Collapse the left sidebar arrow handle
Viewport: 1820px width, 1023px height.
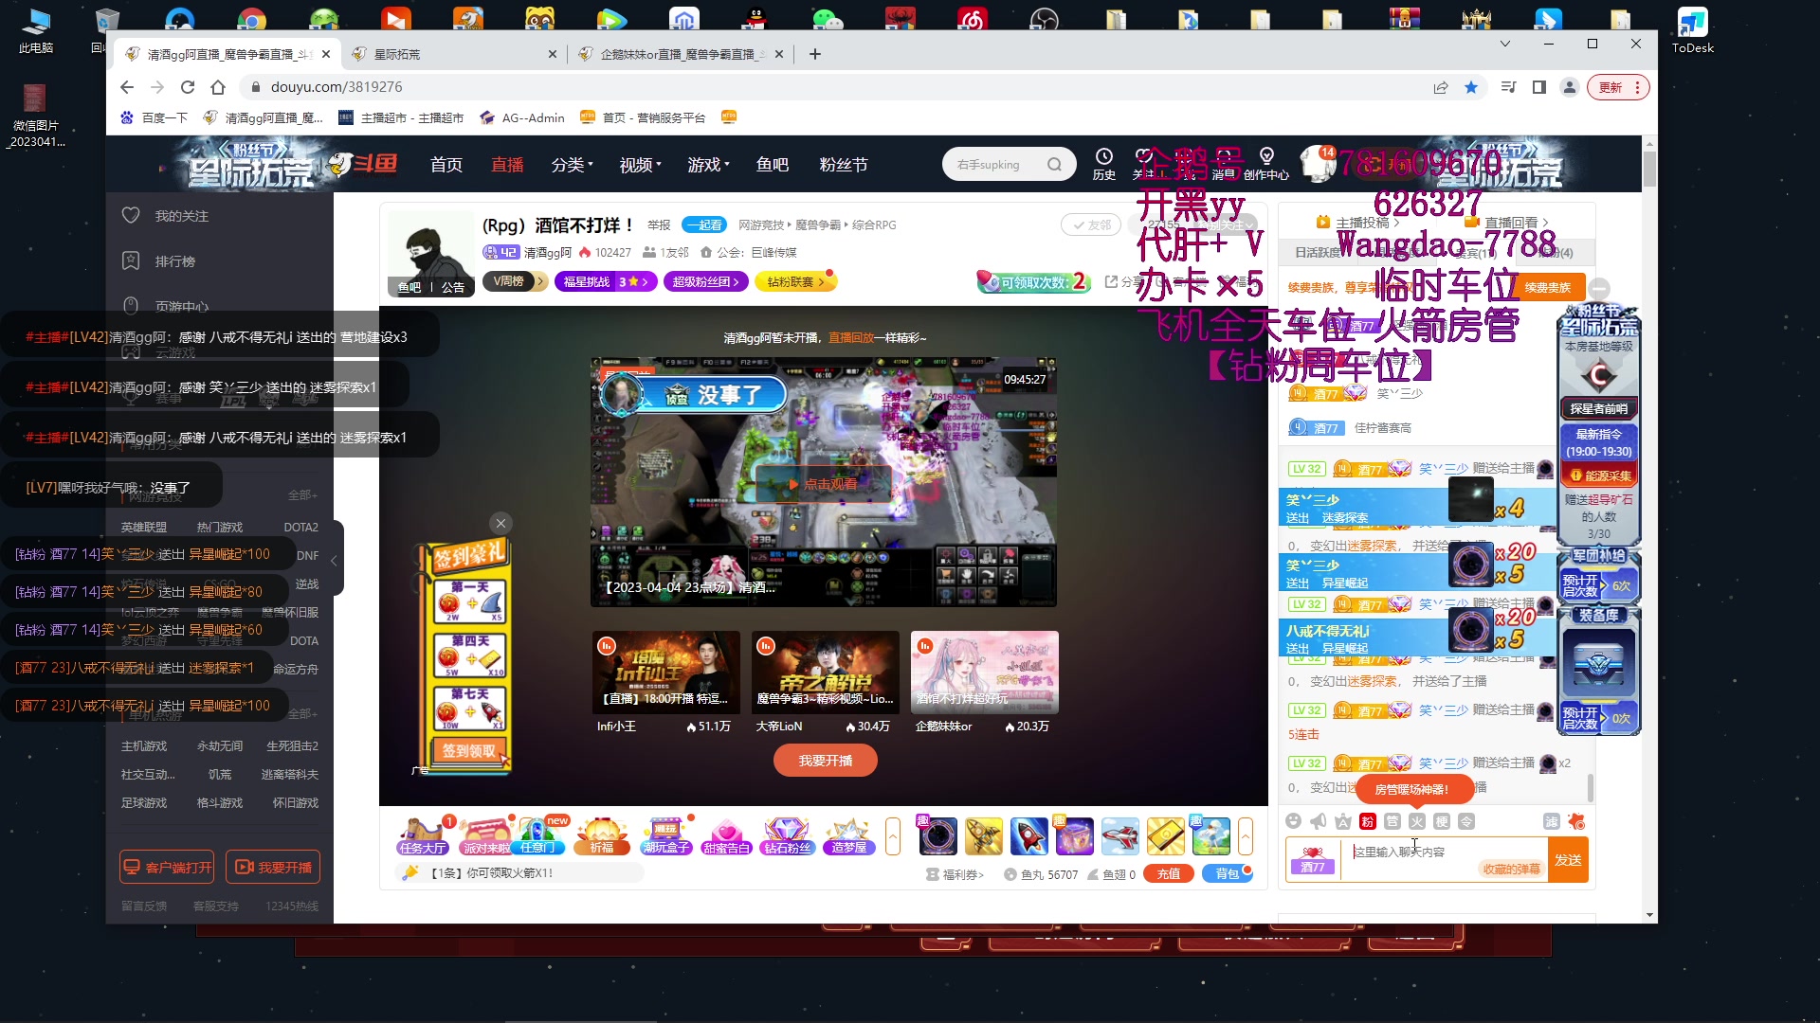pos(335,560)
